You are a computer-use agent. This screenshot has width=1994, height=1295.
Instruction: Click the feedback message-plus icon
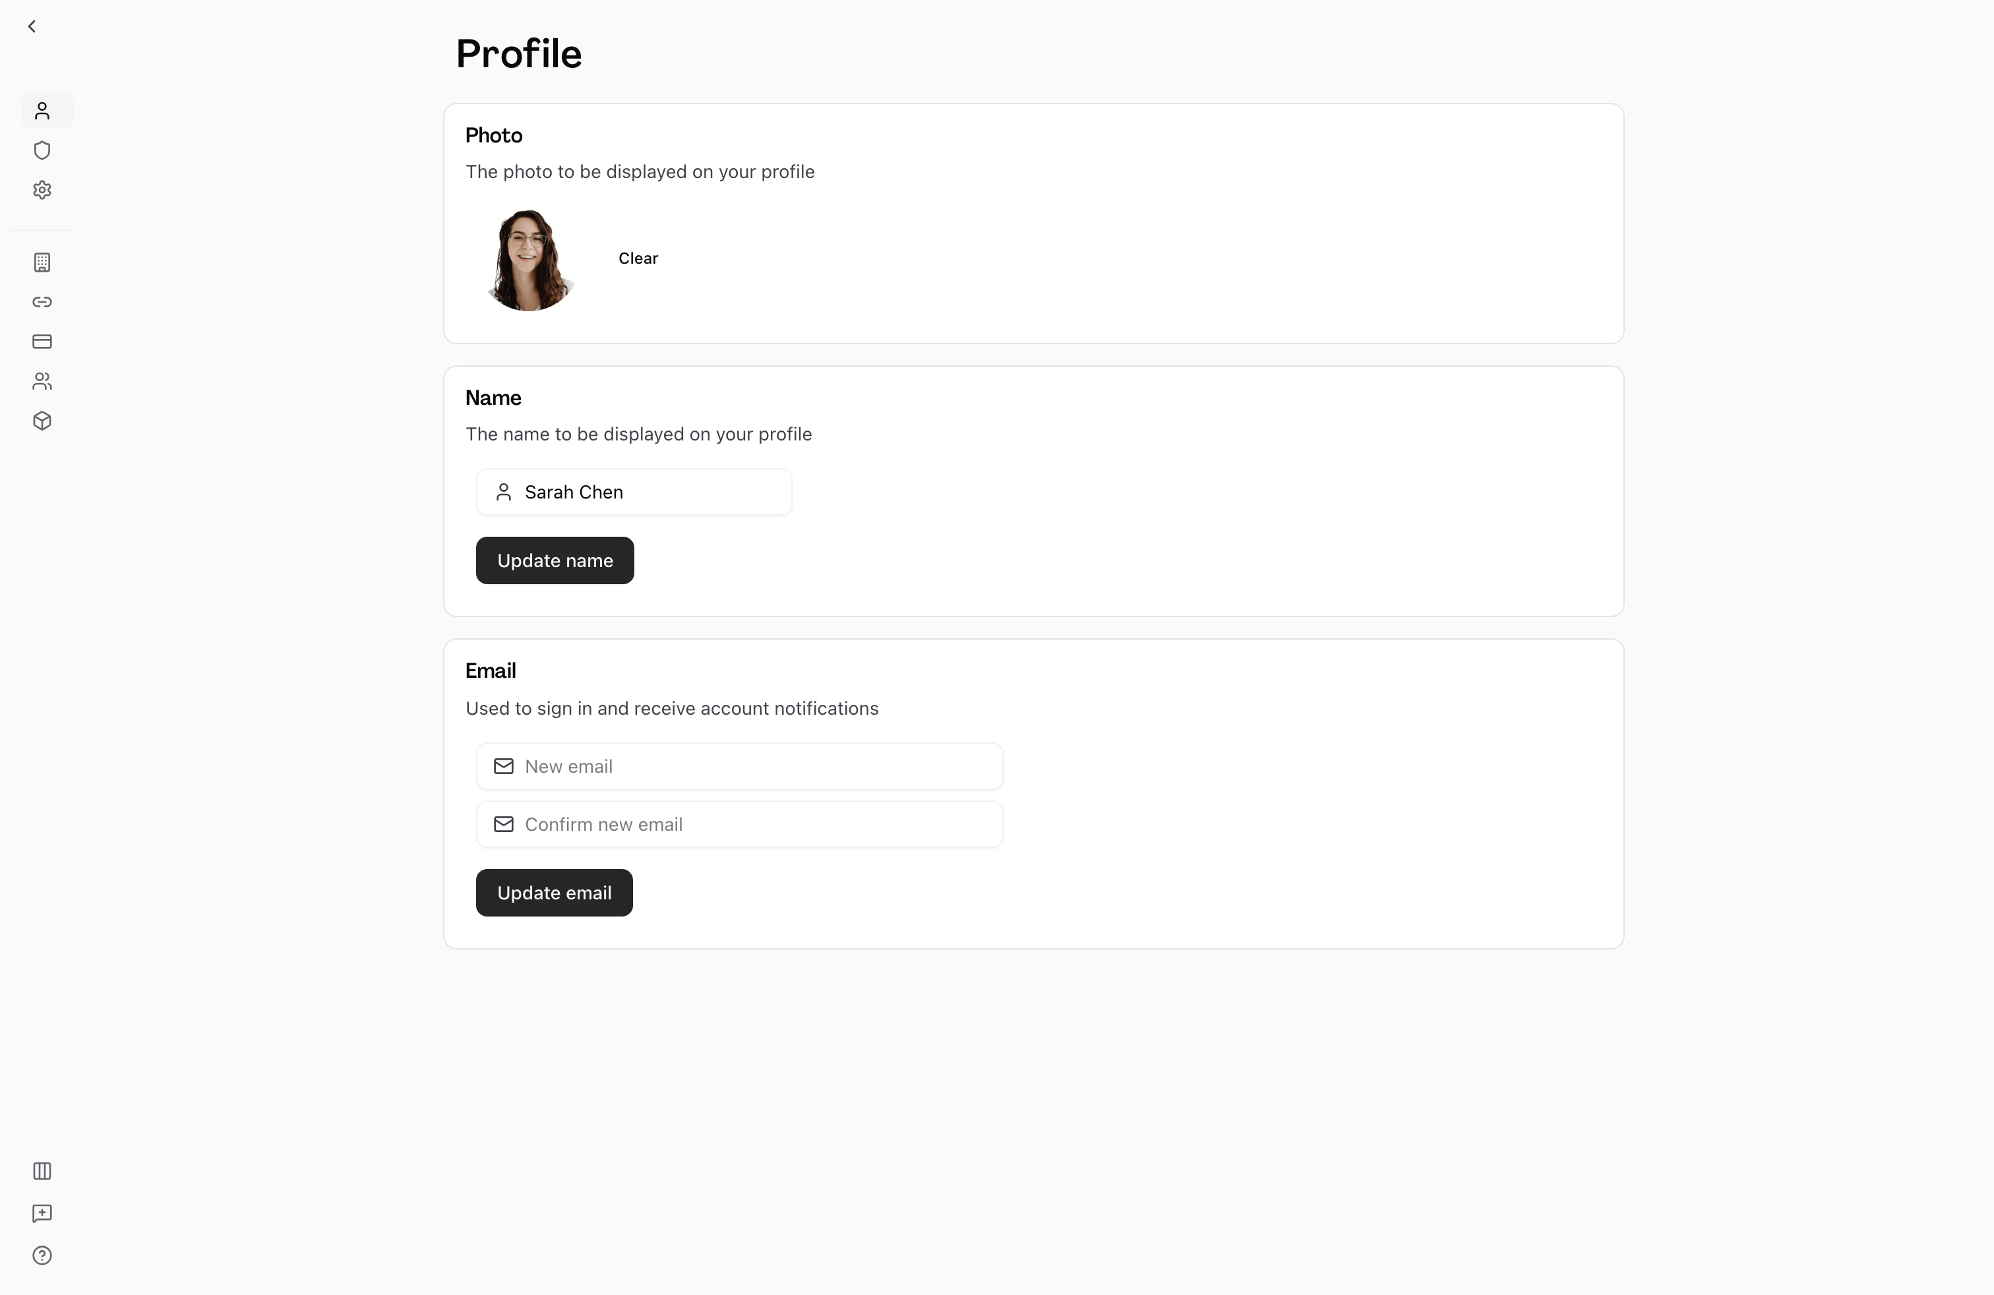click(x=42, y=1213)
